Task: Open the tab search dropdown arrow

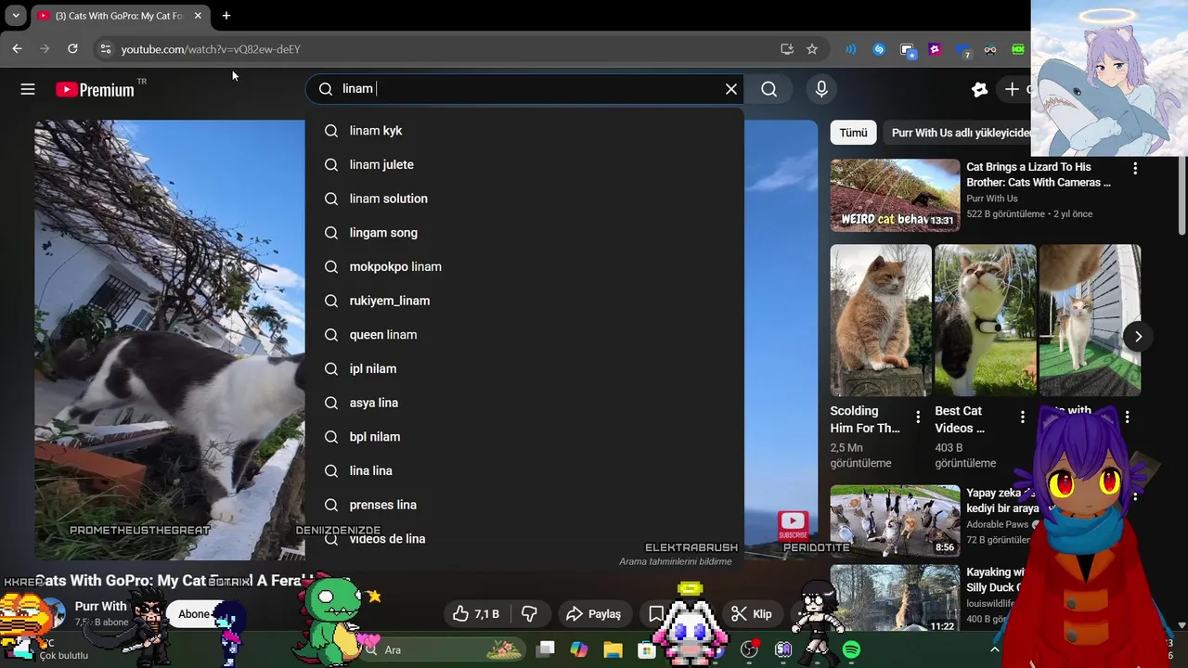Action: pyautogui.click(x=16, y=16)
